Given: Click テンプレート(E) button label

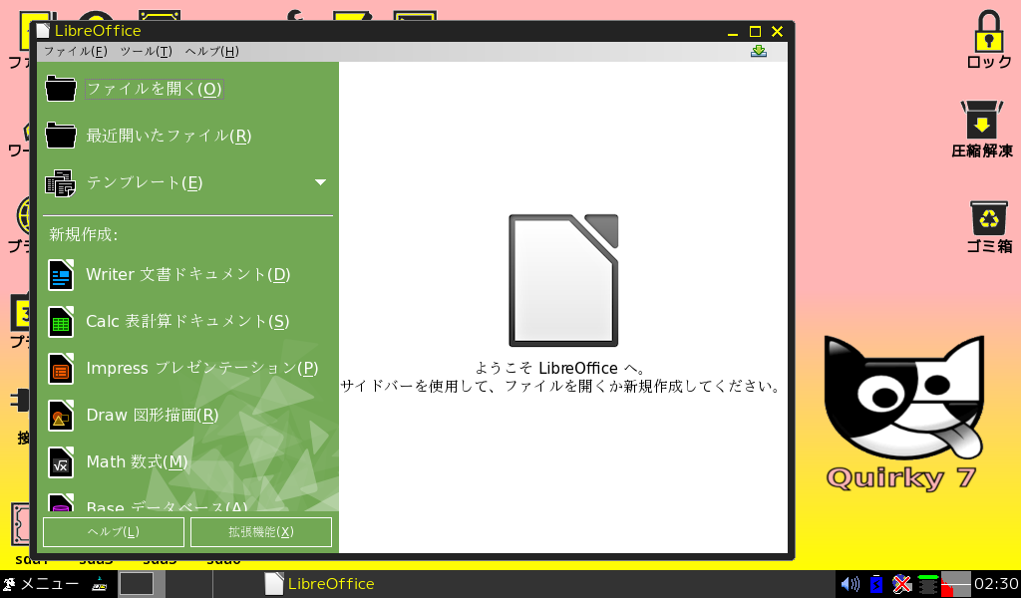Looking at the screenshot, I should 145,182.
